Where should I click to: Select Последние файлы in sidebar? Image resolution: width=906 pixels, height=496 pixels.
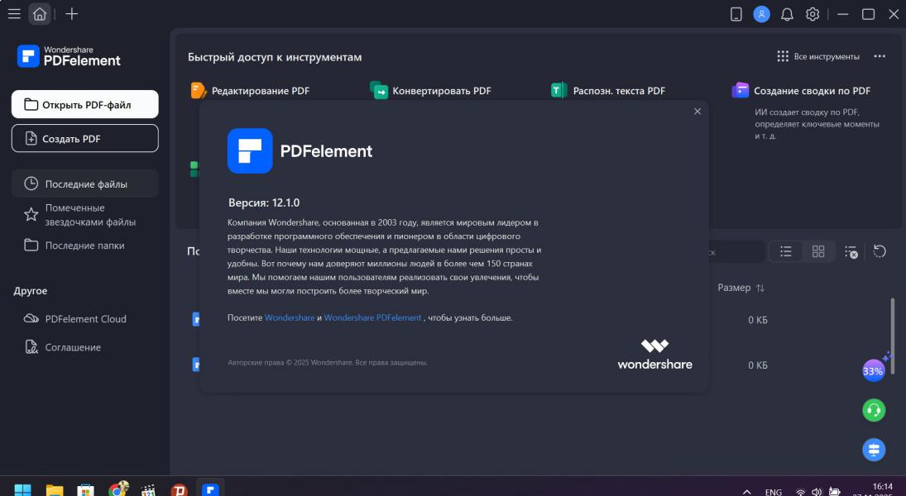click(x=85, y=184)
